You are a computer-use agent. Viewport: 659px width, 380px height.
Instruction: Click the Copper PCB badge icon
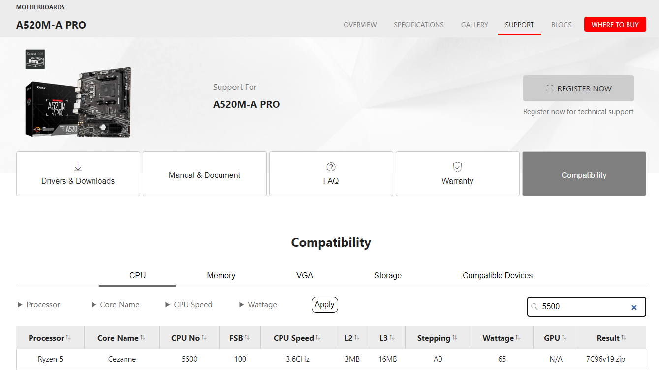(35, 59)
